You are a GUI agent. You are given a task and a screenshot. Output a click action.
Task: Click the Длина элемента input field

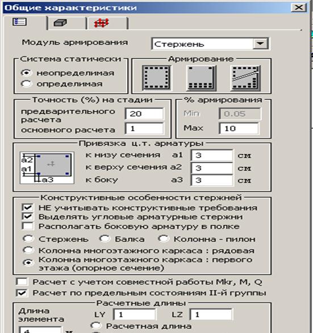(40, 330)
